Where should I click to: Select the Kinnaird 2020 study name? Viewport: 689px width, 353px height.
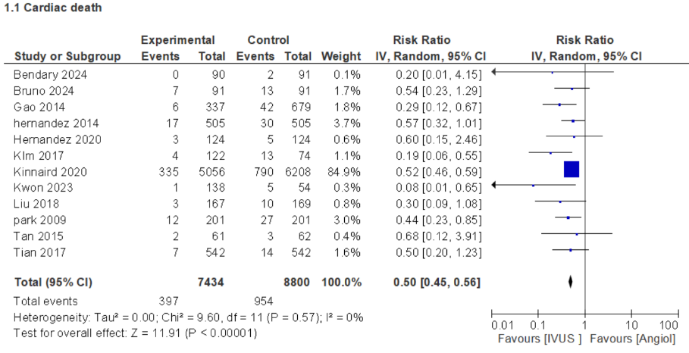pyautogui.click(x=50, y=172)
